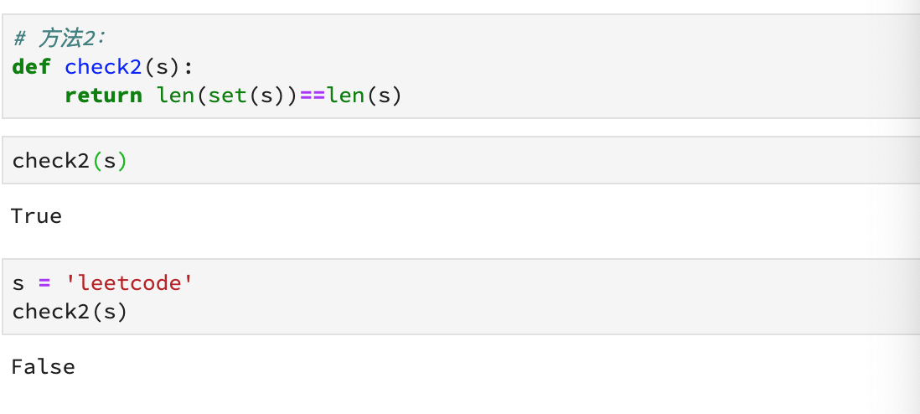The width and height of the screenshot is (920, 414).
Task: Click 'len(s)' at the end of the return line
Action: click(364, 96)
